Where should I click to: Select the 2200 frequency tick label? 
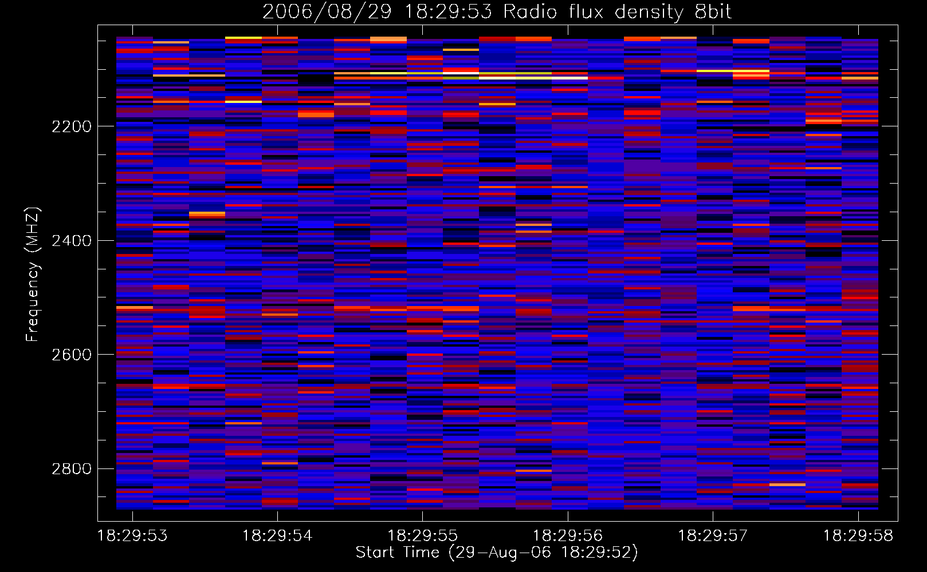[72, 126]
